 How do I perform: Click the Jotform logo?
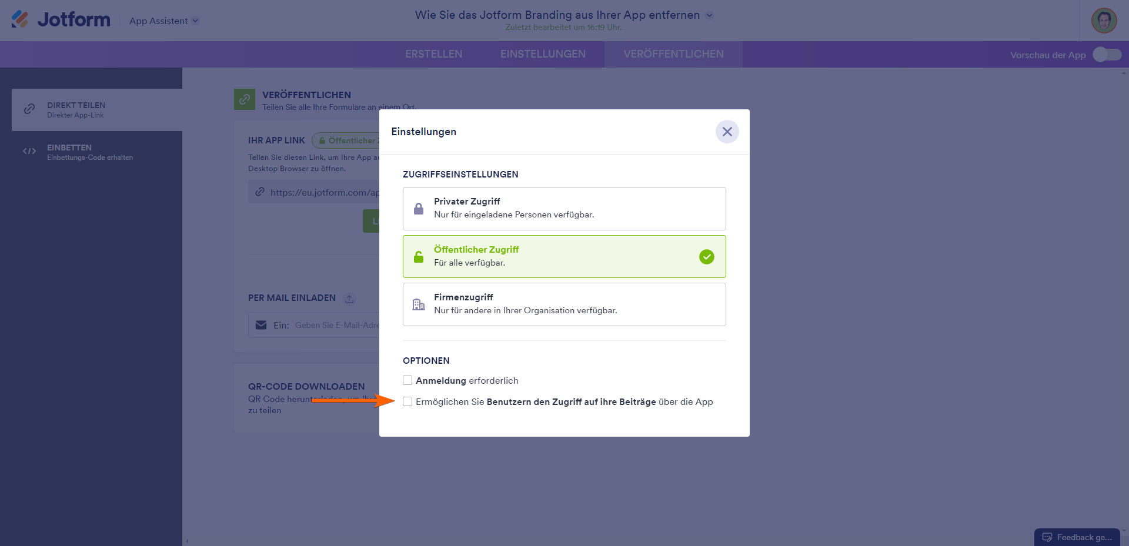61,19
